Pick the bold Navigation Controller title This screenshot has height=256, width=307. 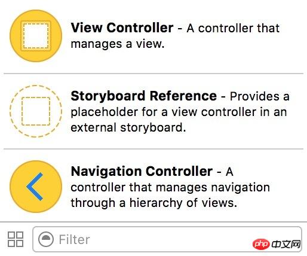(142, 172)
